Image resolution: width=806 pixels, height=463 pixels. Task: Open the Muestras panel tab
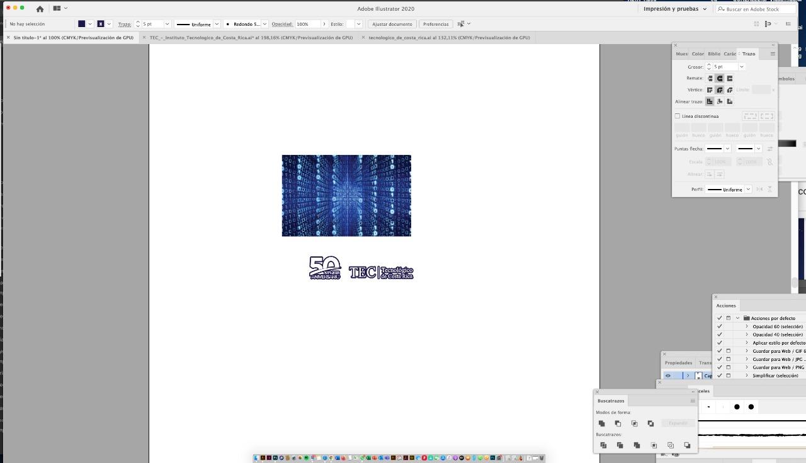coord(682,54)
